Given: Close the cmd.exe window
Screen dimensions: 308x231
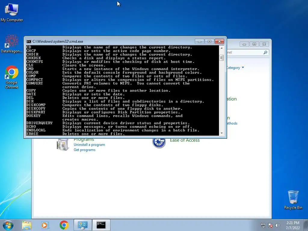Looking at the screenshot, I should pyautogui.click(x=219, y=42).
